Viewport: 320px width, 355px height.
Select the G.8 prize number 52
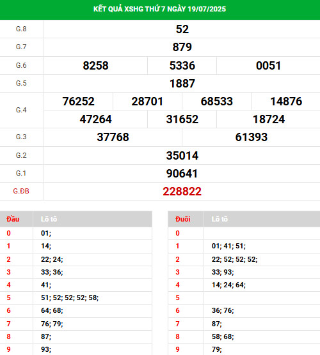tap(182, 29)
